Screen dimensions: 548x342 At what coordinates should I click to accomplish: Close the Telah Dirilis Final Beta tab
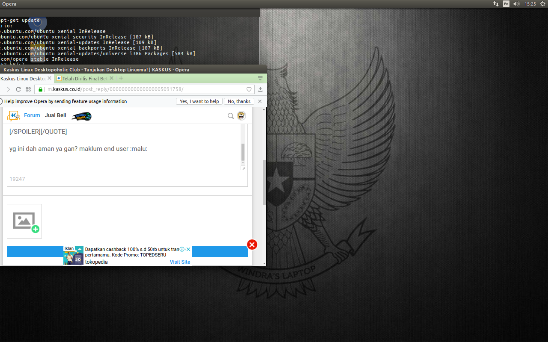tap(112, 78)
